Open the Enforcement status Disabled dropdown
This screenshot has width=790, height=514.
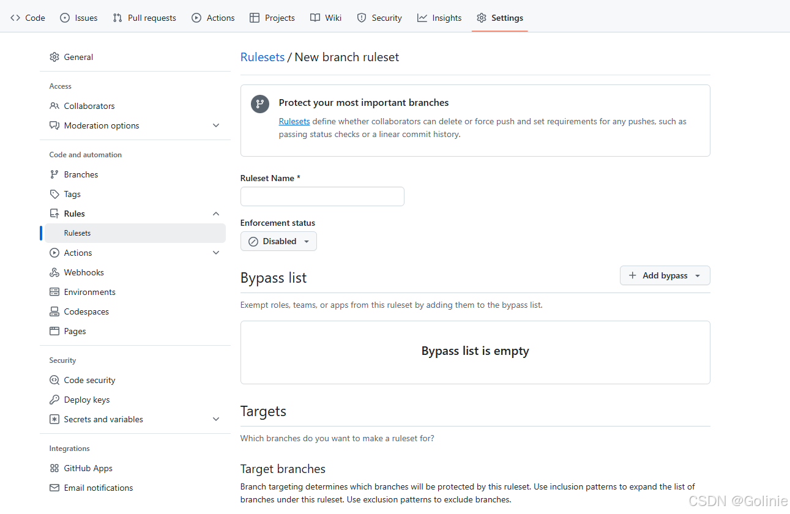point(278,241)
